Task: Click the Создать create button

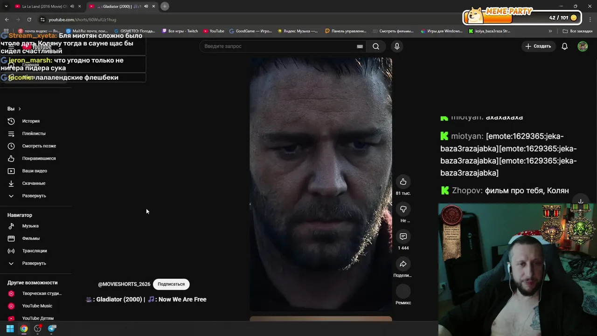Action: (x=538, y=46)
